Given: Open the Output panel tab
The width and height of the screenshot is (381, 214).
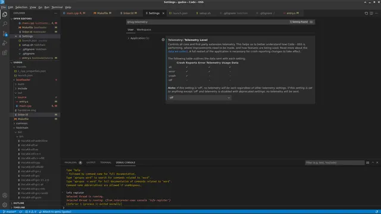Looking at the screenshot, I should point(91,162).
